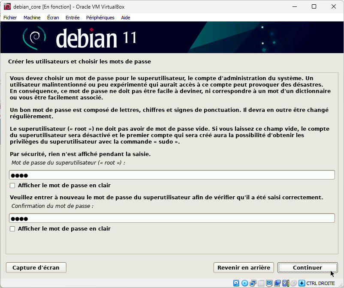Click the mouse integration status icon
344x288 pixels.
coord(294,283)
